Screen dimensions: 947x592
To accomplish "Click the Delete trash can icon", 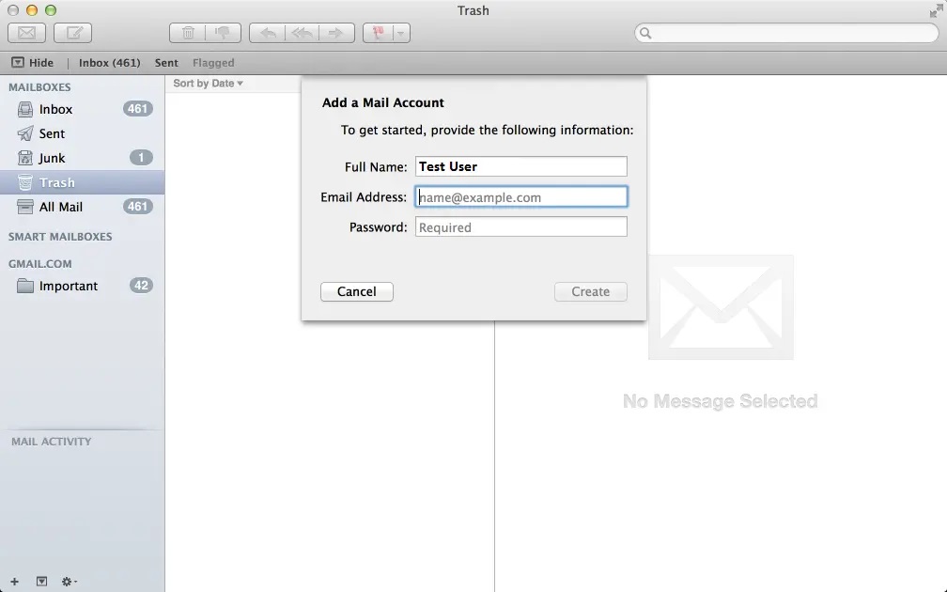I will (x=187, y=33).
